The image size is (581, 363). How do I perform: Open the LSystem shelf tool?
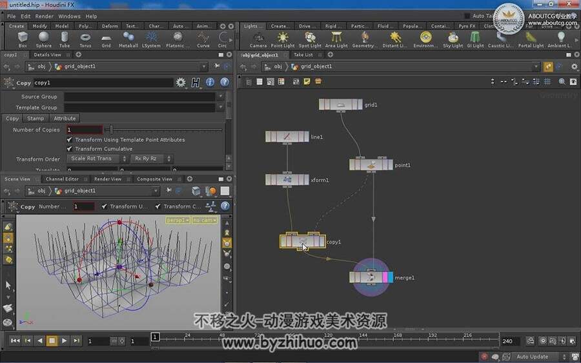click(151, 39)
